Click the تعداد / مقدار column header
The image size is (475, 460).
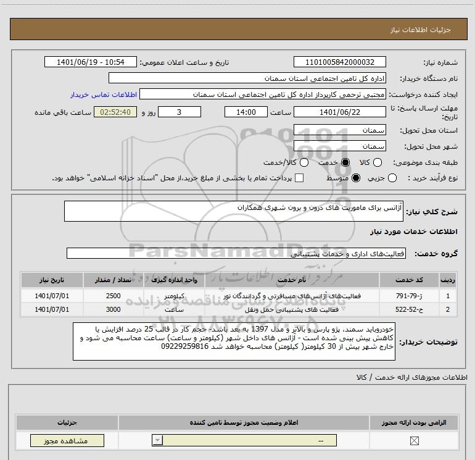click(x=114, y=280)
